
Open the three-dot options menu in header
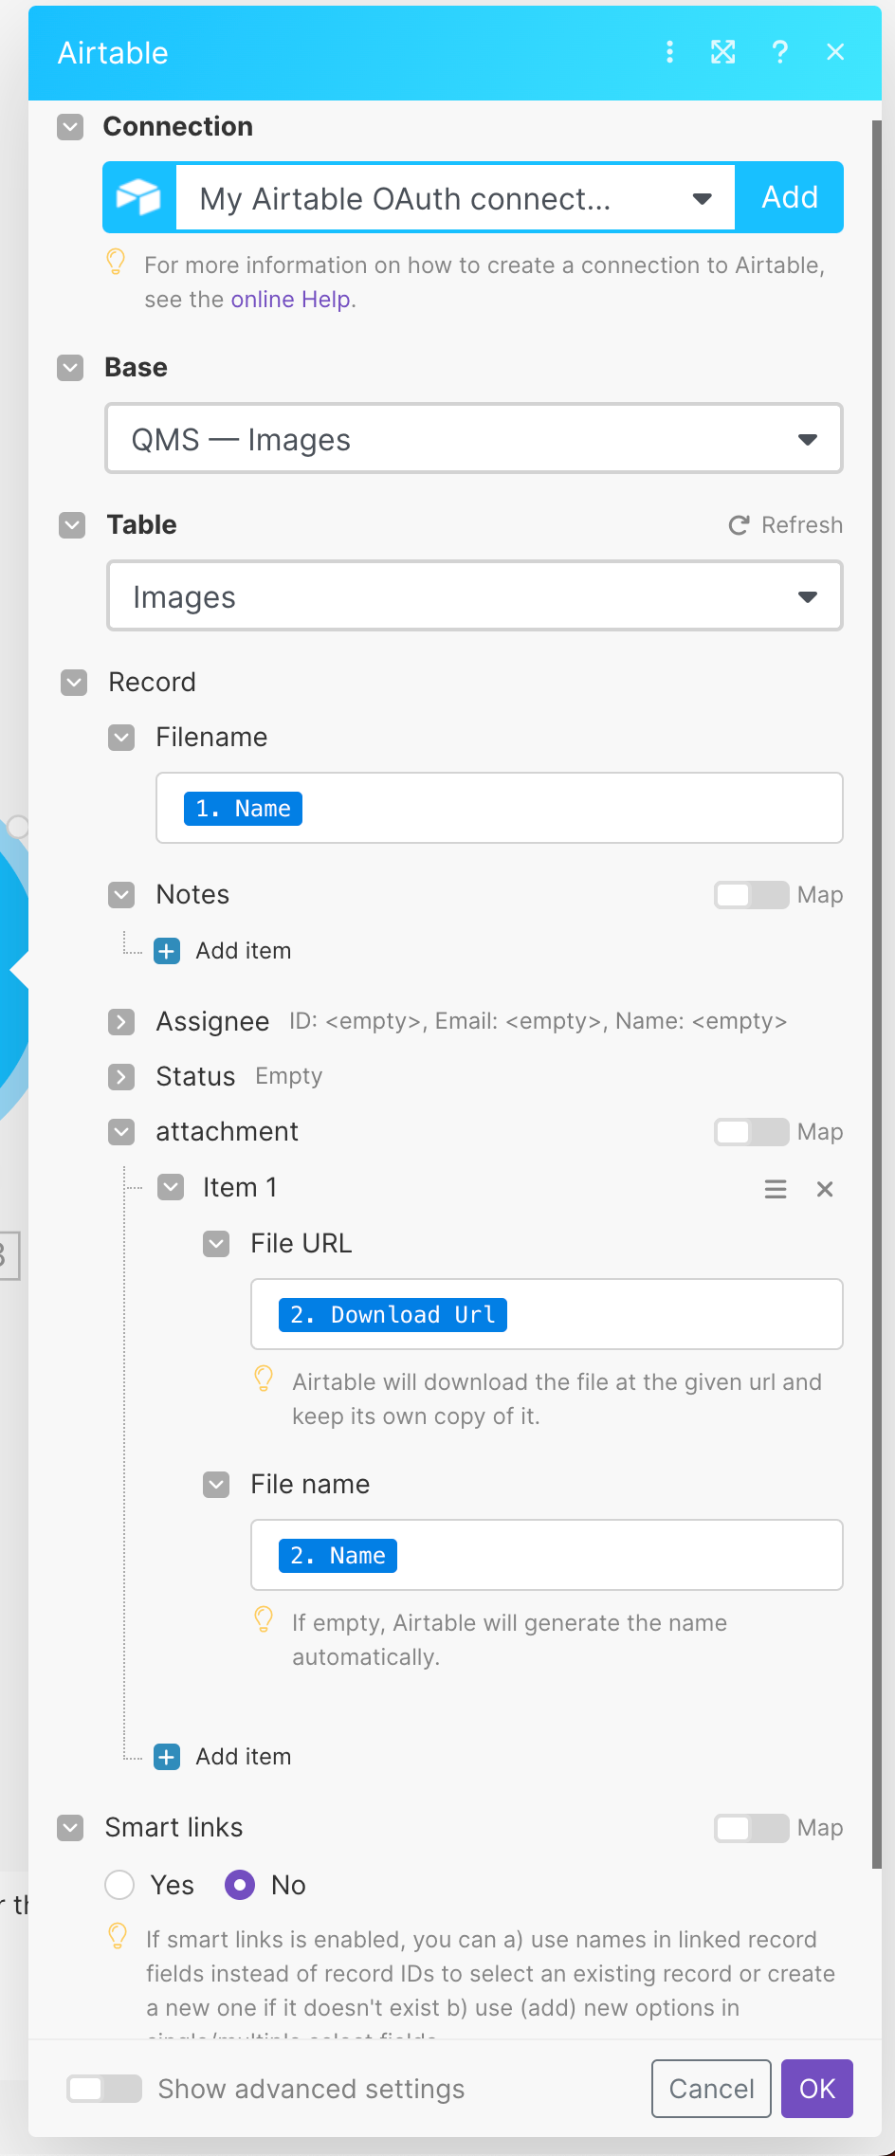[x=670, y=52]
